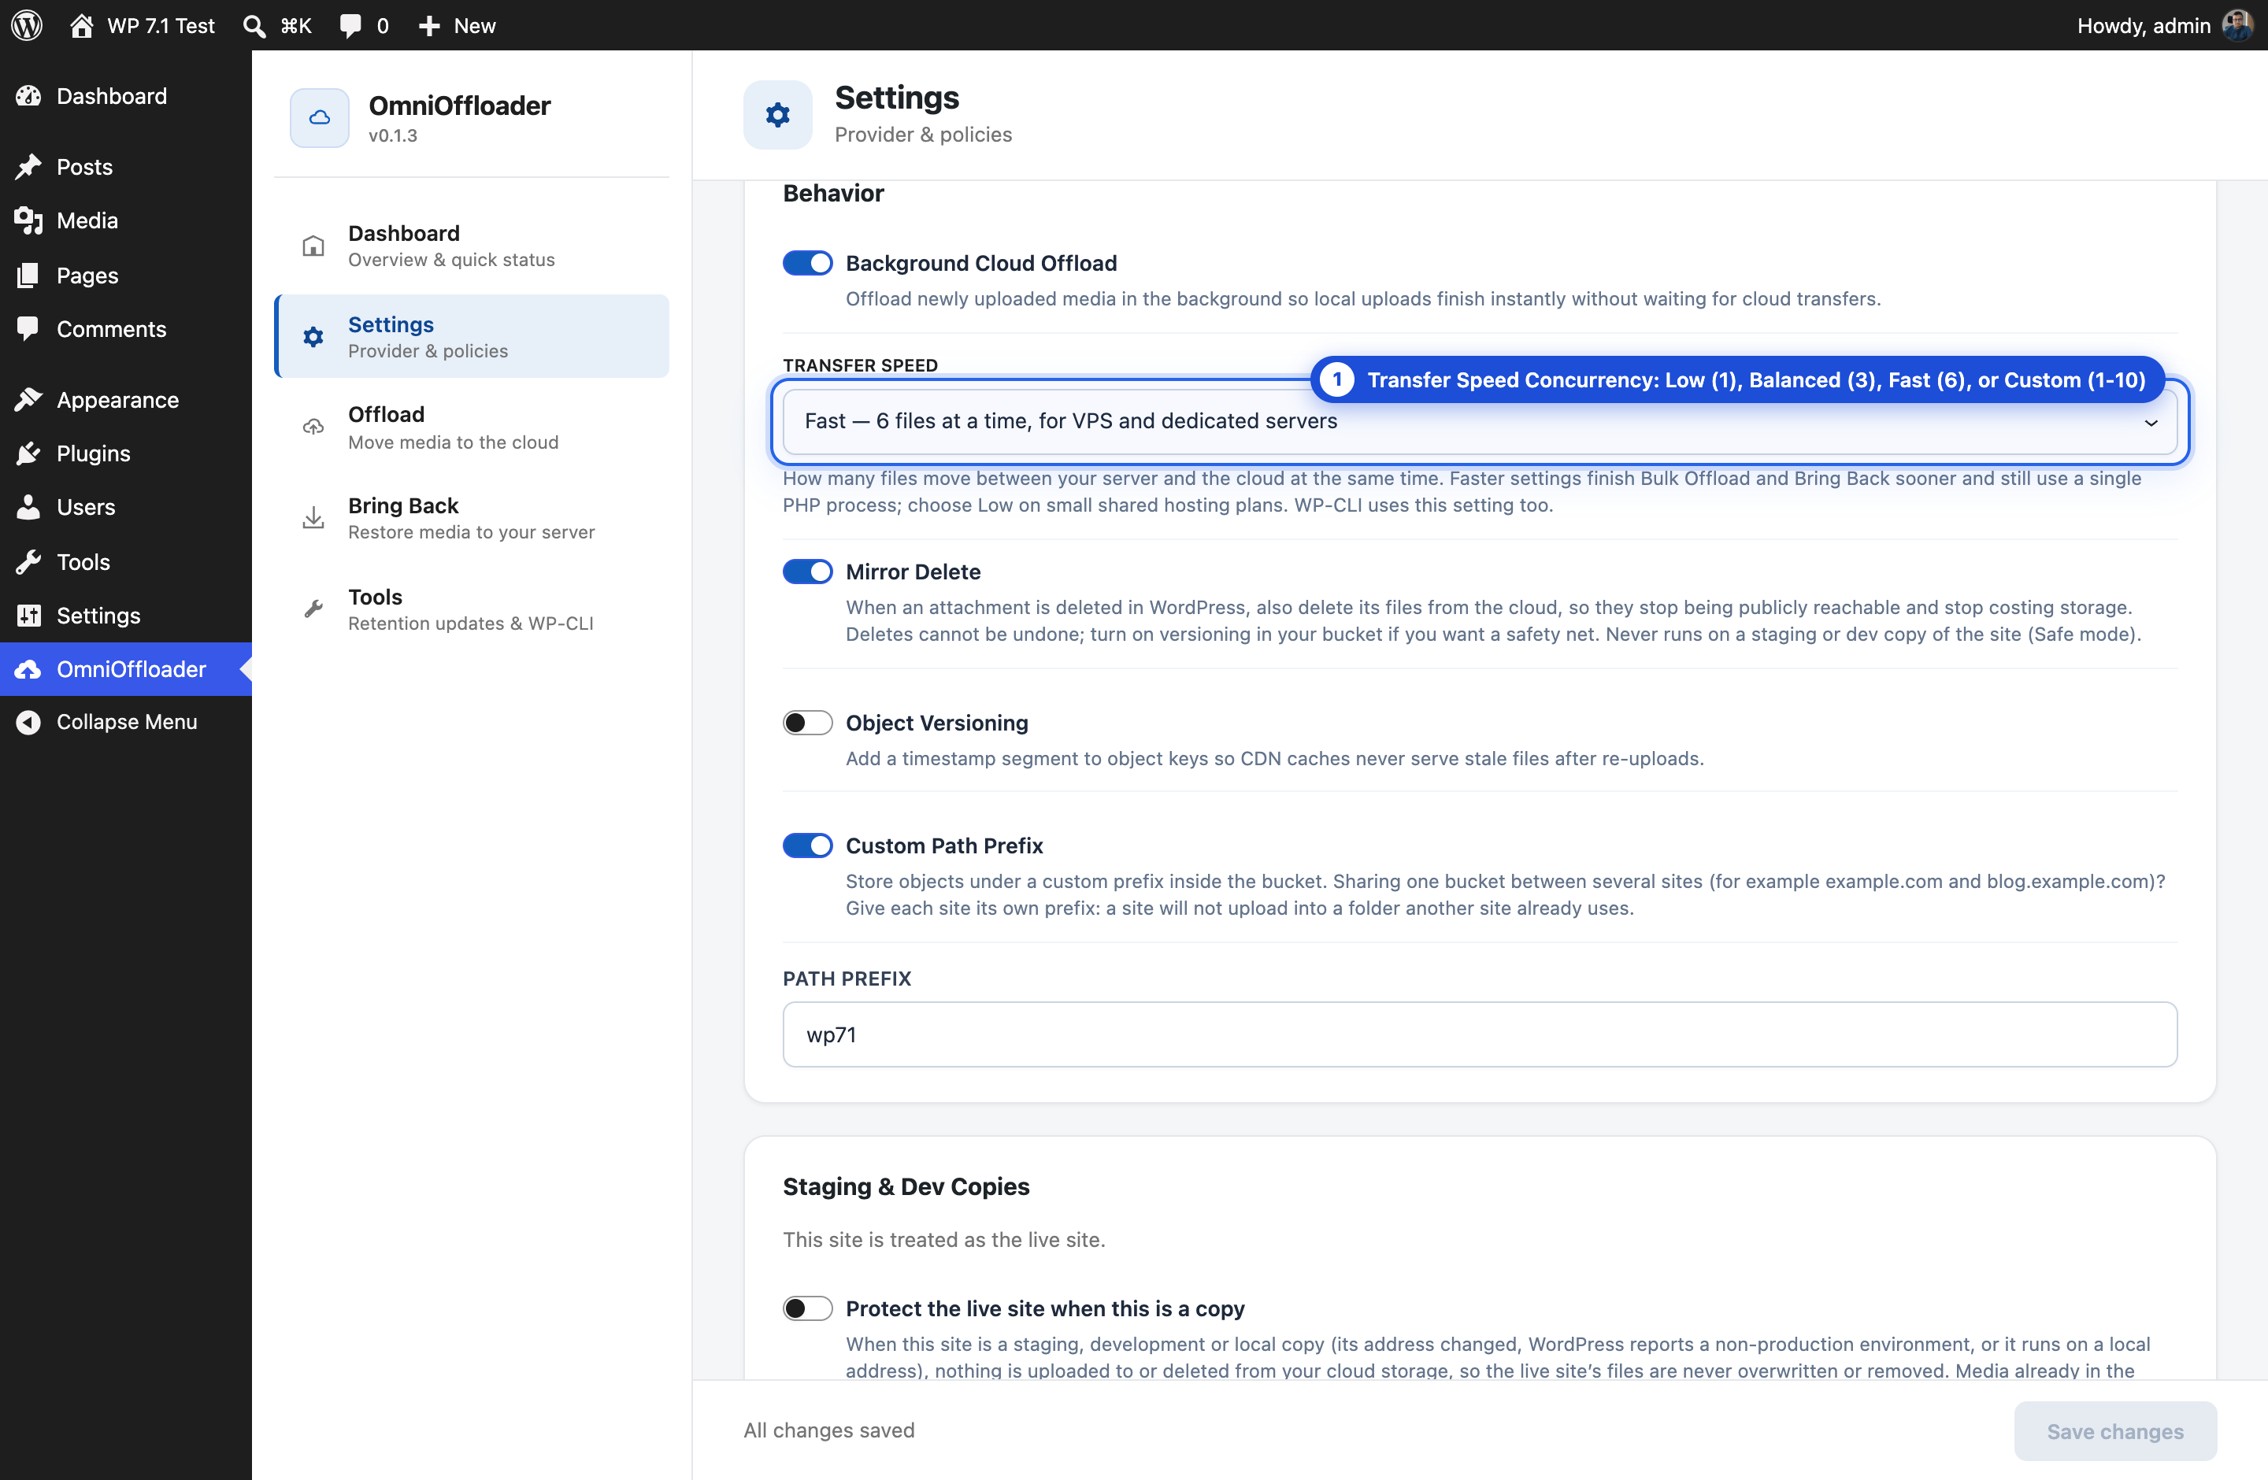Open Tools Retention updates & WP-CLI
The image size is (2268, 1480).
coord(472,609)
